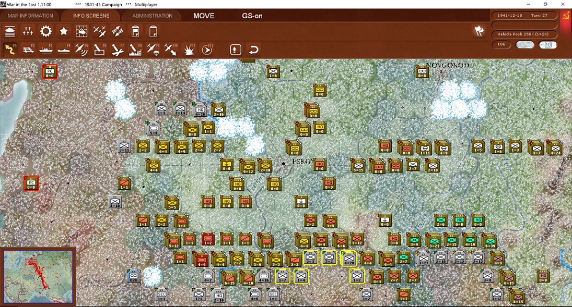The width and height of the screenshot is (572, 307).
Task: Click the F12 end turn arrow icon
Action: coord(207,50)
